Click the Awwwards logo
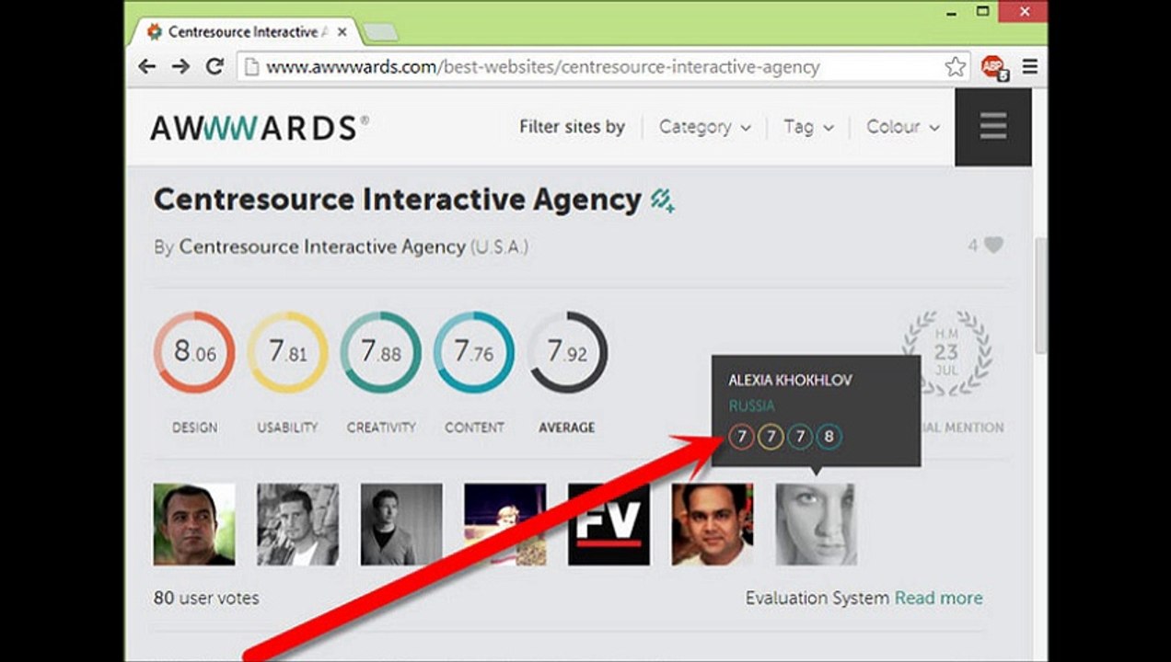 click(259, 127)
